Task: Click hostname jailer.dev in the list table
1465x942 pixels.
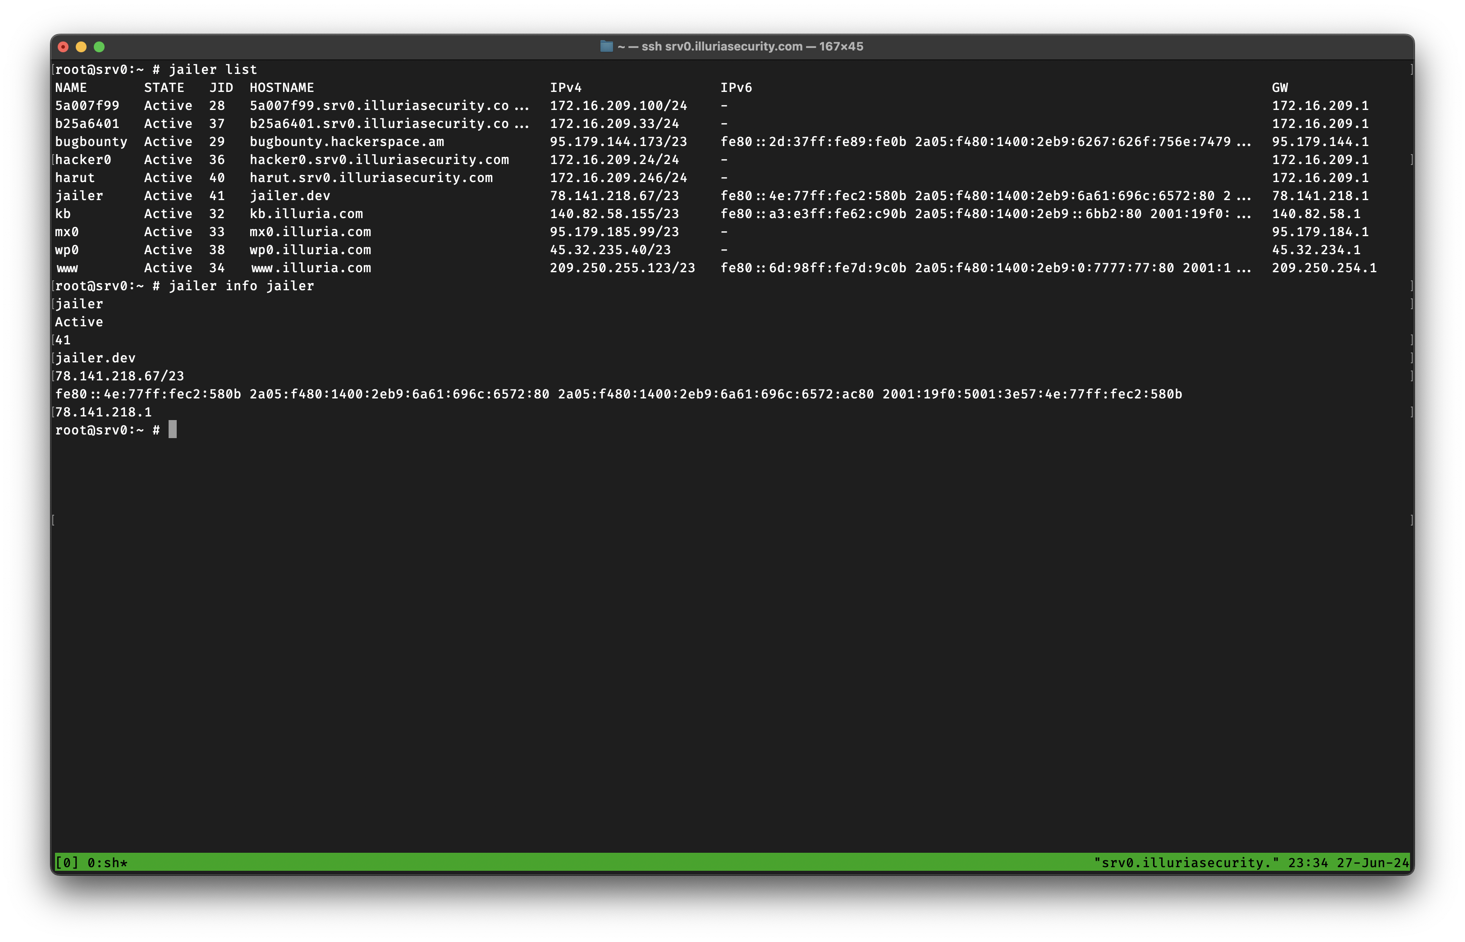Action: tap(290, 196)
